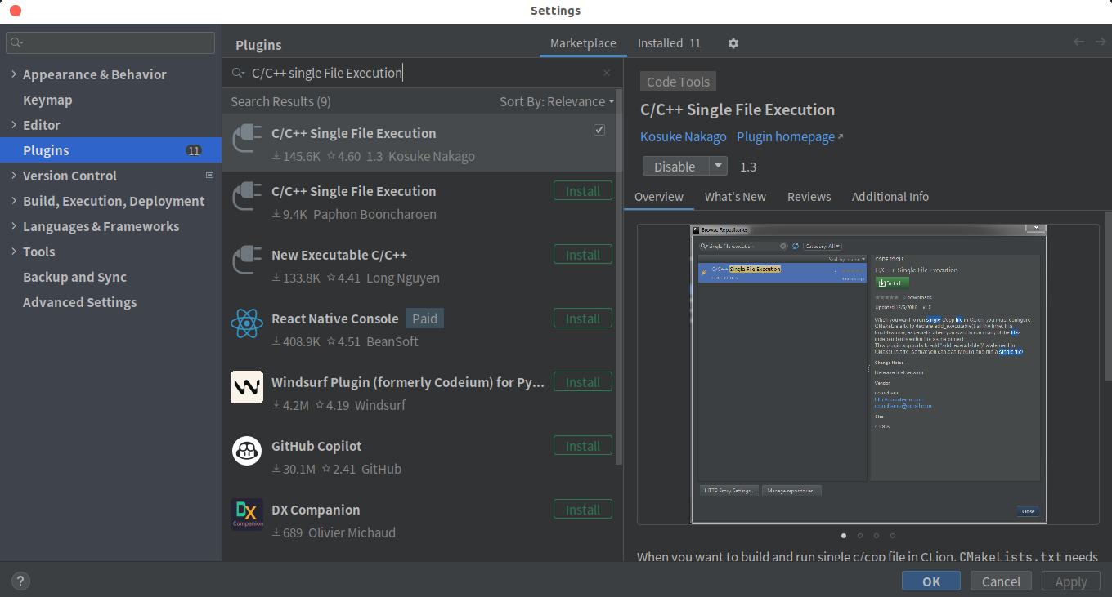The image size is (1112, 597).
Task: Expand Appearance & Behavior settings
Action: click(x=13, y=74)
